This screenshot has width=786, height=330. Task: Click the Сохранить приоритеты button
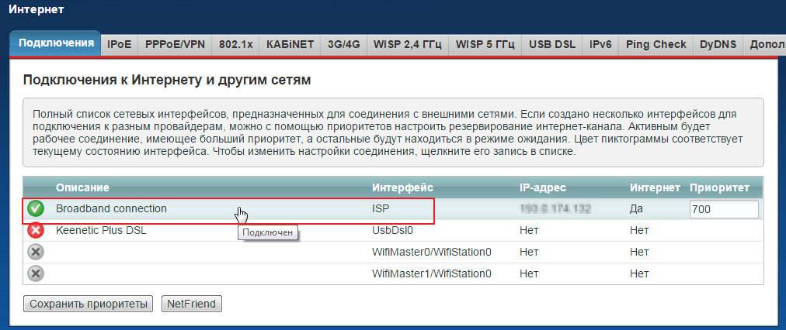coord(89,304)
